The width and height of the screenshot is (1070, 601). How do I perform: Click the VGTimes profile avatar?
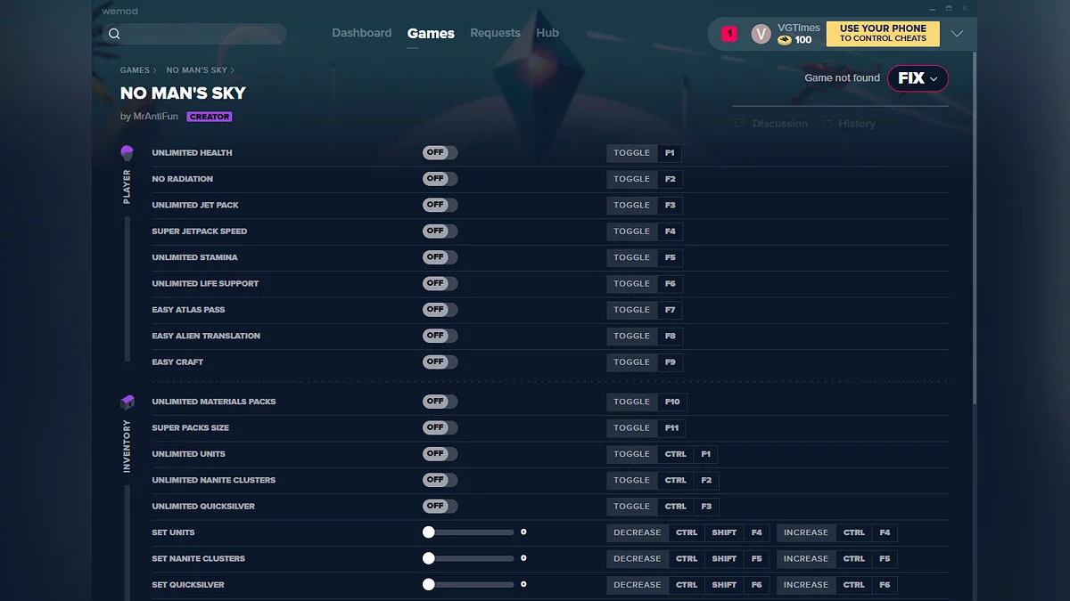pos(761,33)
